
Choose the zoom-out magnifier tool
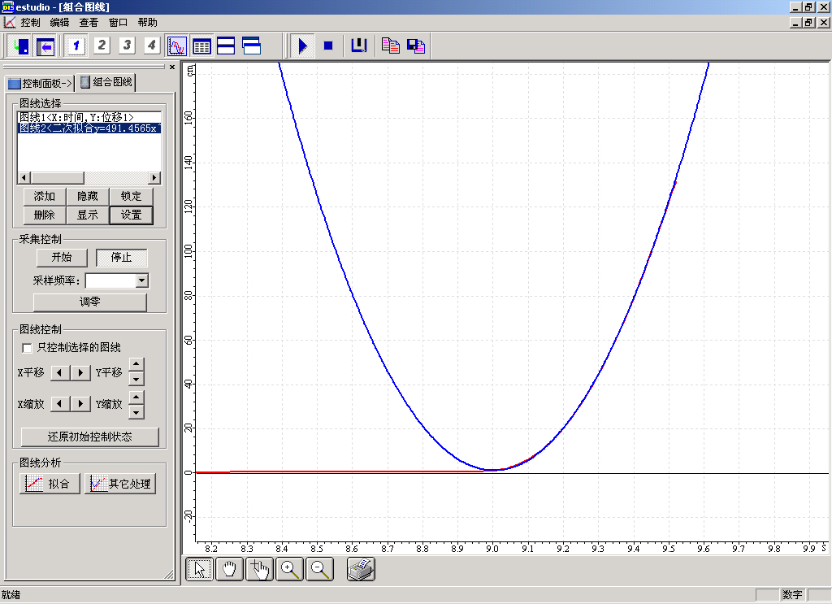coord(321,569)
